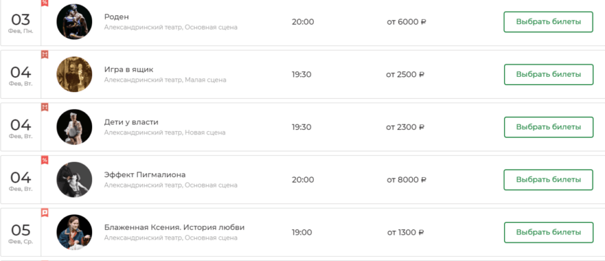Click the red badge on Дети у власти row
This screenshot has height=261, width=605.
tap(44, 107)
